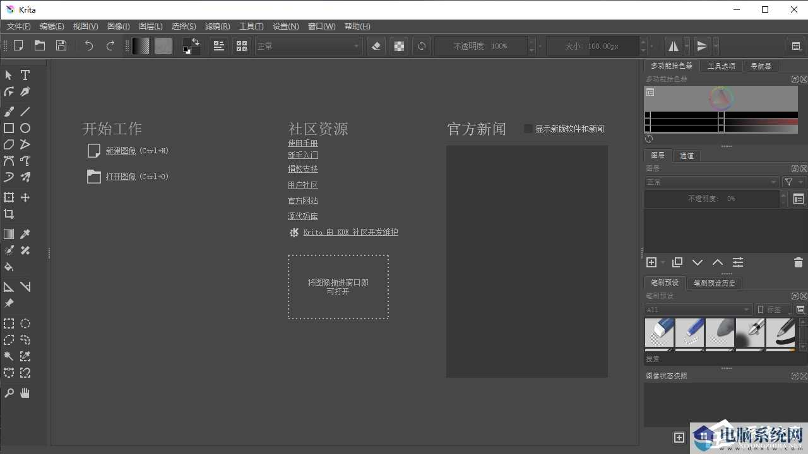Expand horizontal mirror options arrow
The height and width of the screenshot is (454, 808).
tap(687, 46)
